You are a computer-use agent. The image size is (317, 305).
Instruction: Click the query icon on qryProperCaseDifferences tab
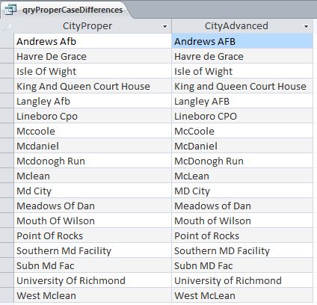[10, 10]
